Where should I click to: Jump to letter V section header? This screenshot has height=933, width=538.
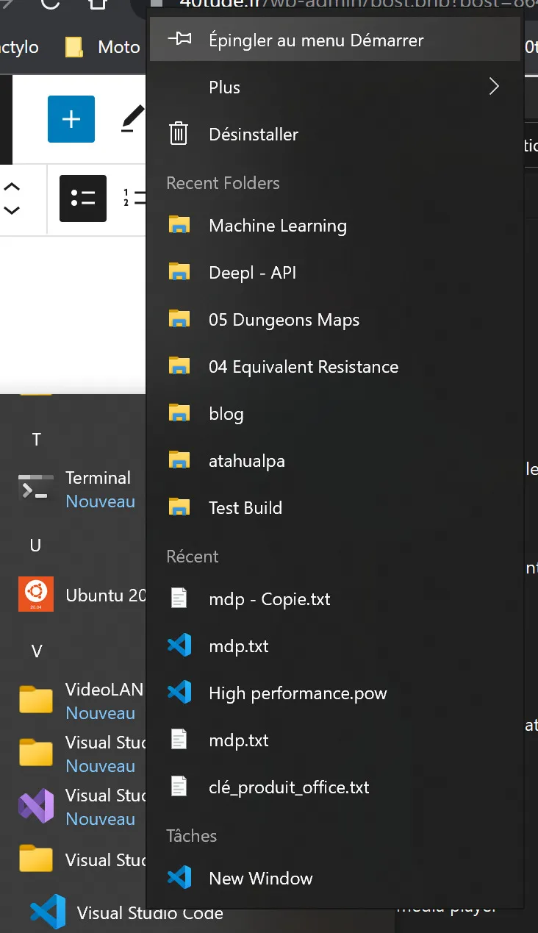(x=37, y=651)
